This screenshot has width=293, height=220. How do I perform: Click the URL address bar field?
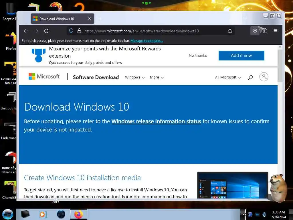(x=151, y=31)
